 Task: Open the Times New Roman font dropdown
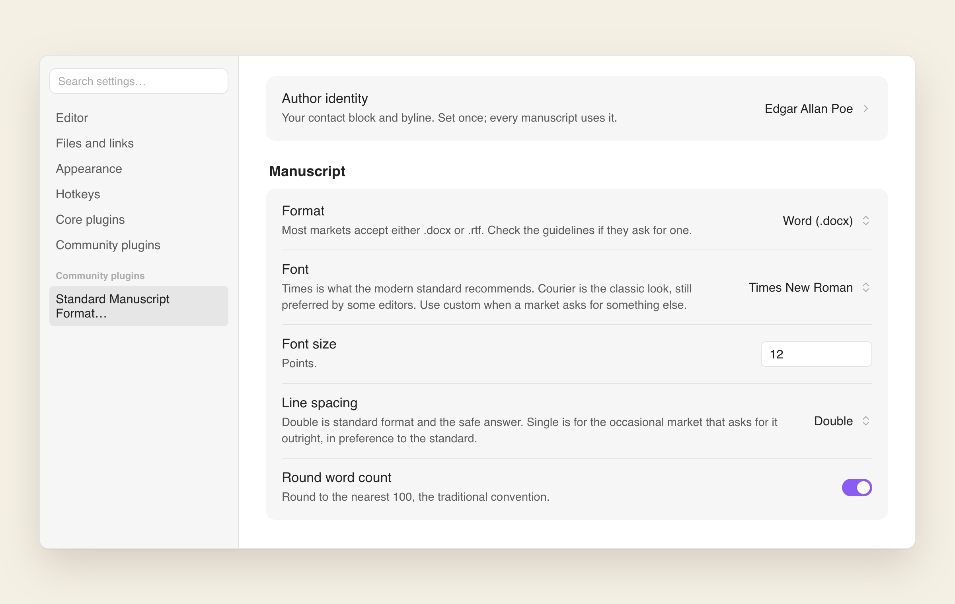pos(809,287)
